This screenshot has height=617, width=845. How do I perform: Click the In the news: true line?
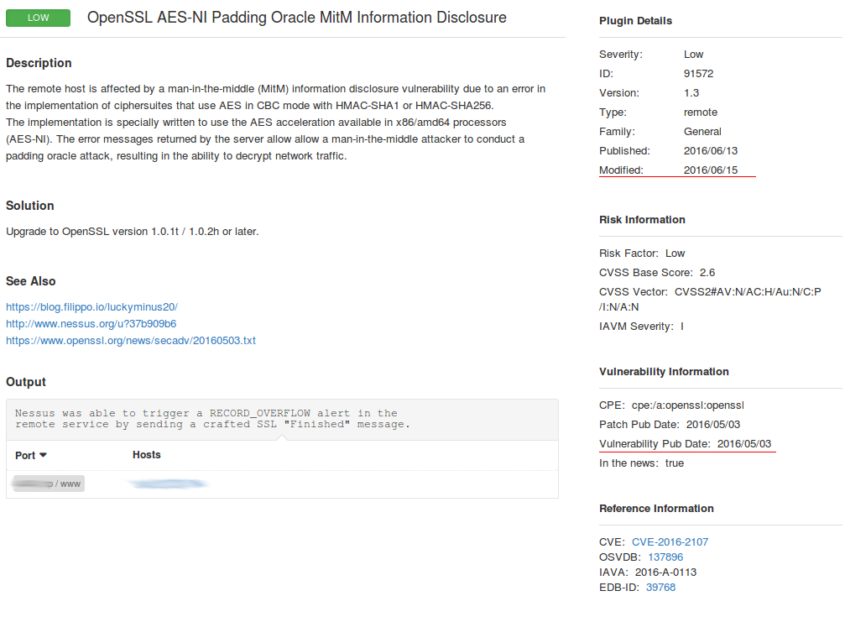pyautogui.click(x=641, y=463)
